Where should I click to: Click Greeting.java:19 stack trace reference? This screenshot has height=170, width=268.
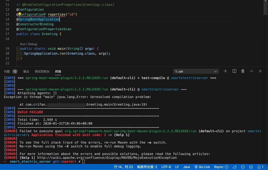pos(129,105)
